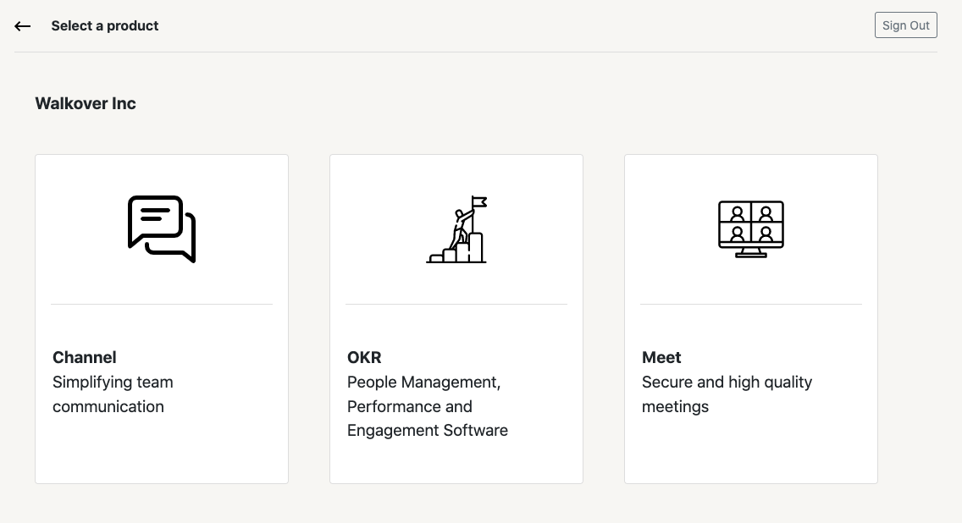Choose the Meet video grid icon

click(x=751, y=229)
